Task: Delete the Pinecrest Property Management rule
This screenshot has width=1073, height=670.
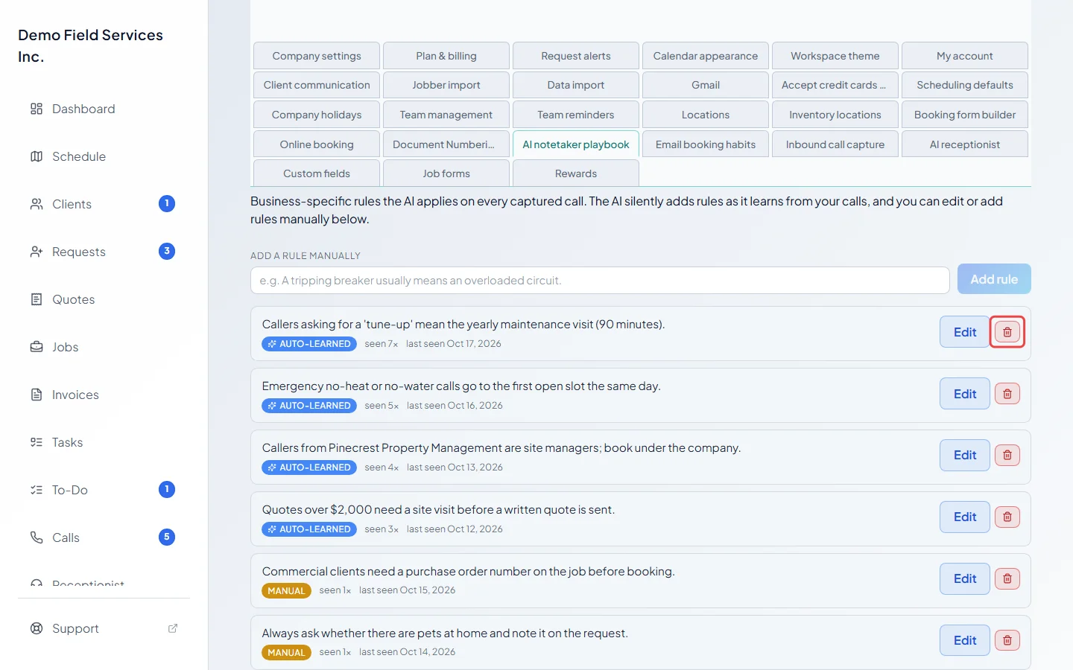Action: [1007, 455]
